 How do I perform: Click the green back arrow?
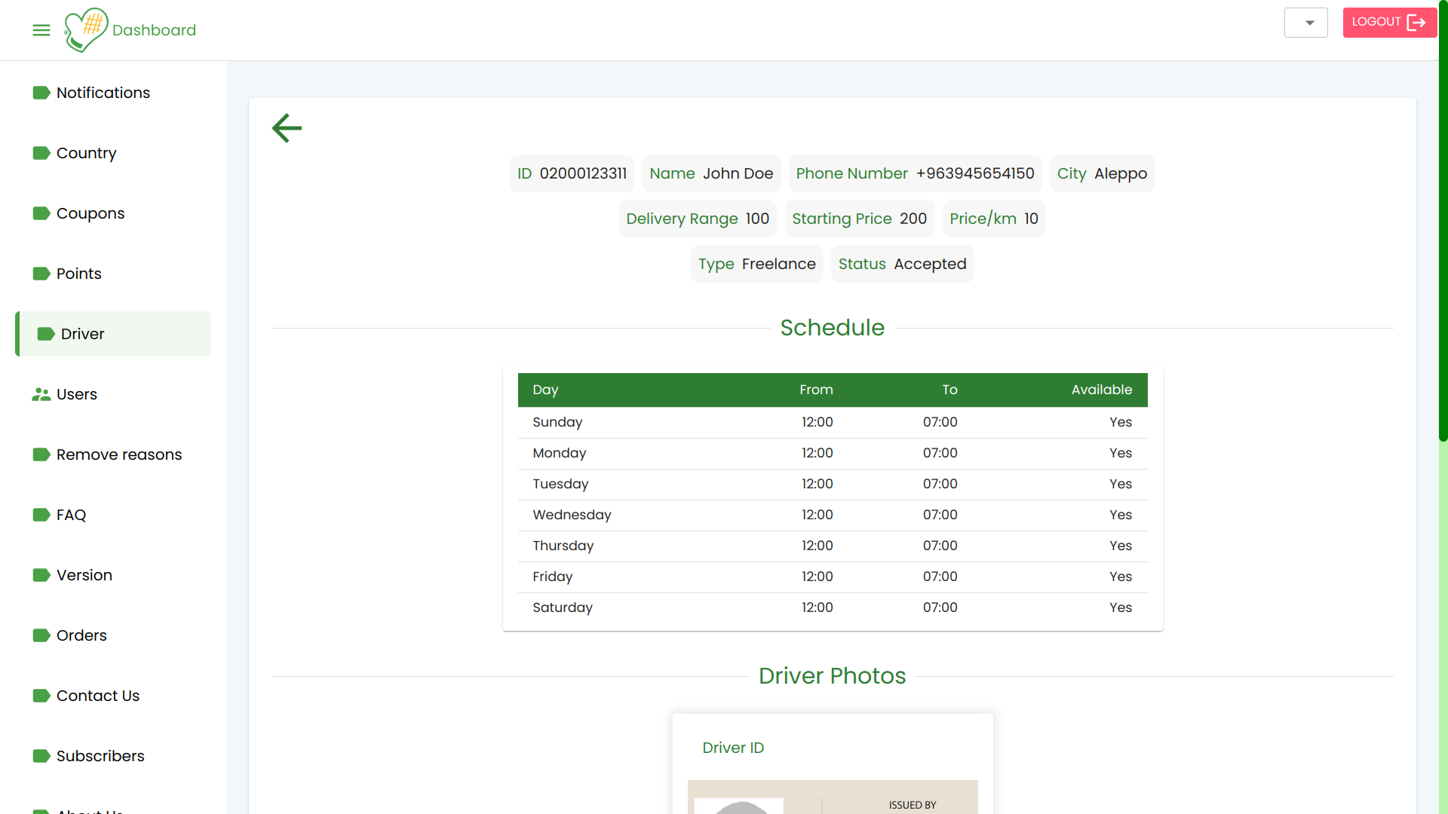point(287,128)
